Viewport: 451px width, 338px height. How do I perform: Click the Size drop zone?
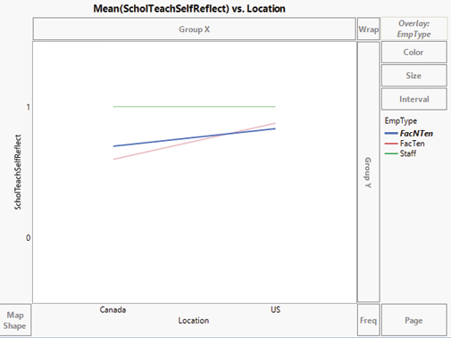[413, 76]
